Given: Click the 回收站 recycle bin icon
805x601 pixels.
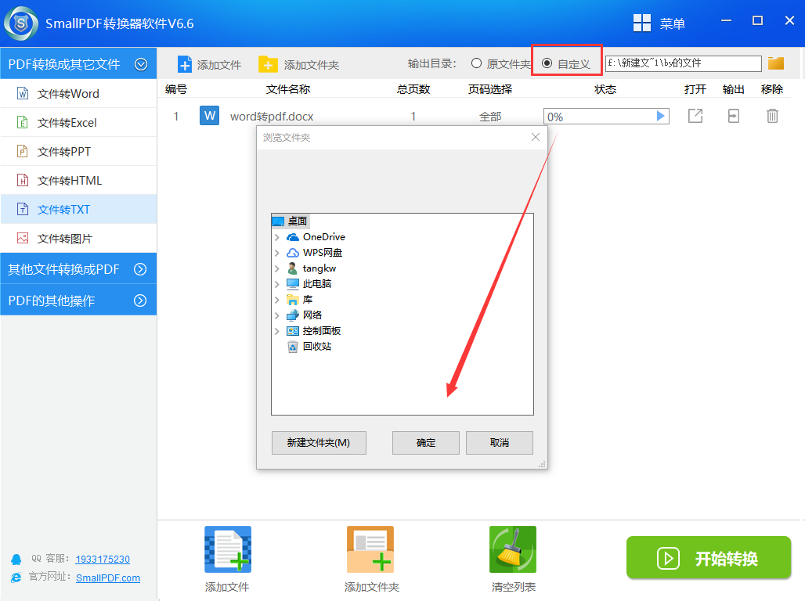Looking at the screenshot, I should [293, 347].
